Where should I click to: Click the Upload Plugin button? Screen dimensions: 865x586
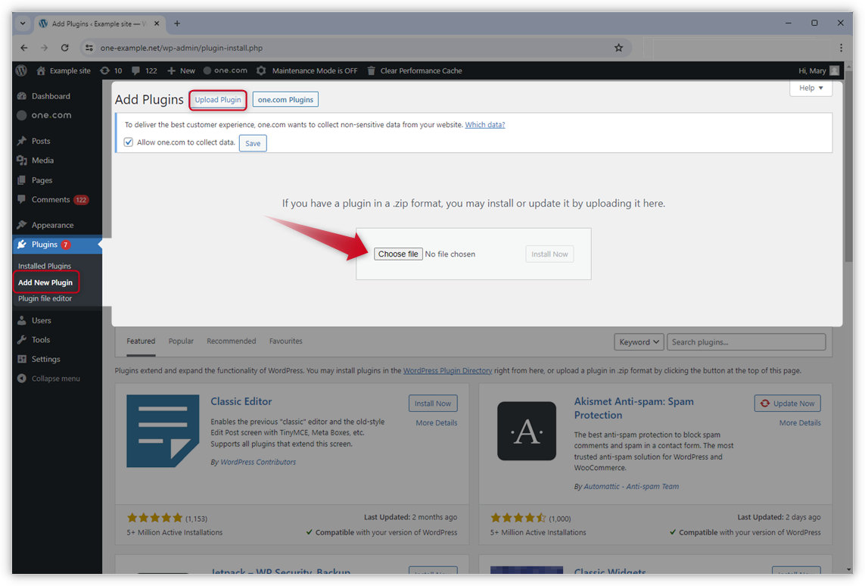point(218,99)
